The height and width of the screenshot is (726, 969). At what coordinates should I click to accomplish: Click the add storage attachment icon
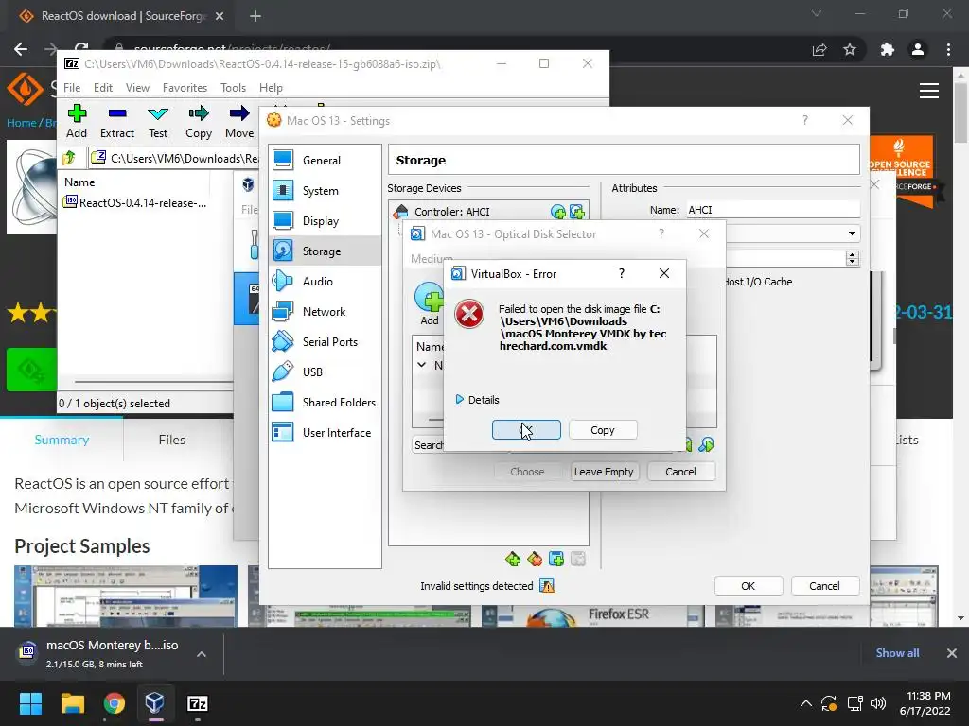click(x=556, y=560)
